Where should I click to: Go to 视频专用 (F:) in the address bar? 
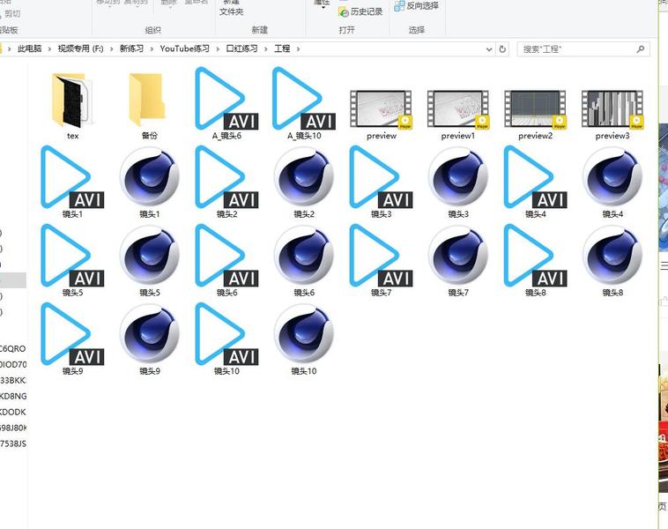[x=80, y=48]
